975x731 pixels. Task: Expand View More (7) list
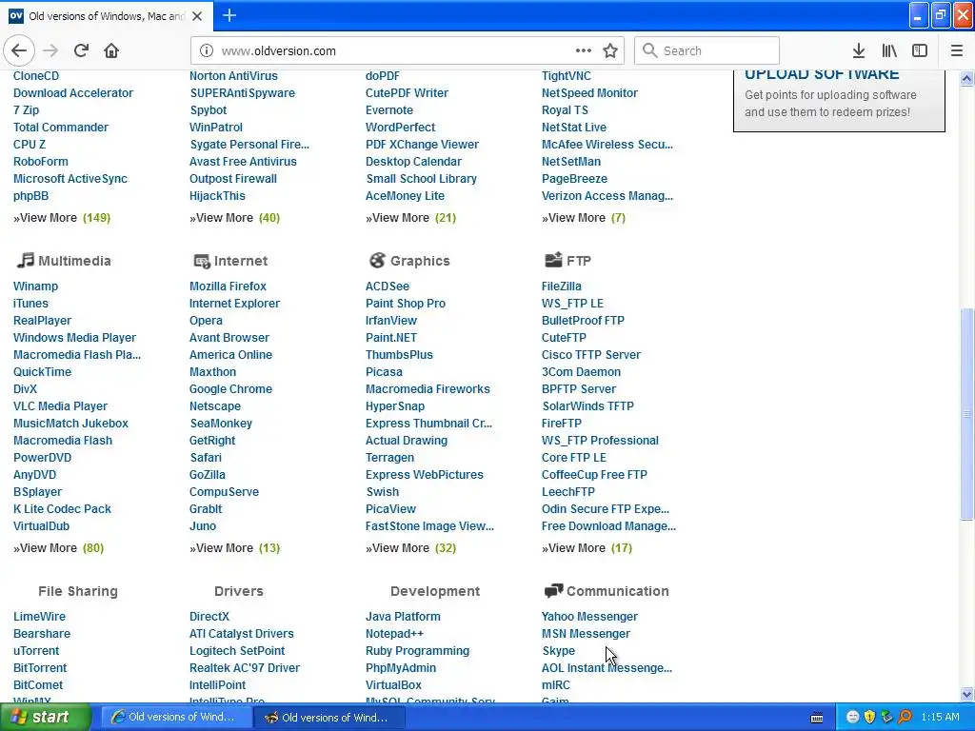click(x=584, y=218)
